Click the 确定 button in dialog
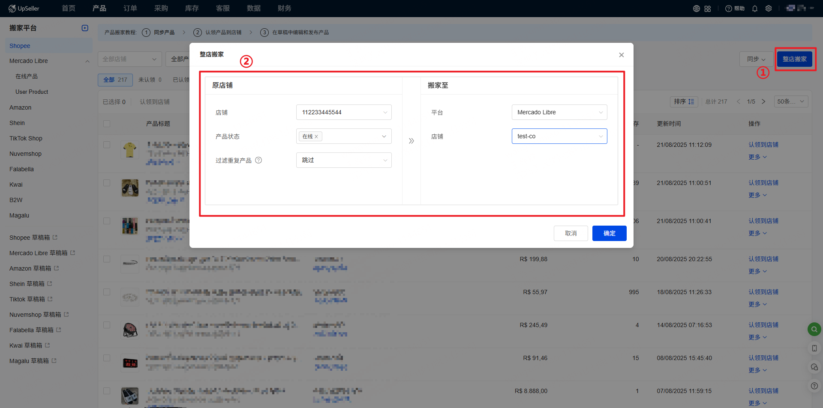 tap(610, 233)
